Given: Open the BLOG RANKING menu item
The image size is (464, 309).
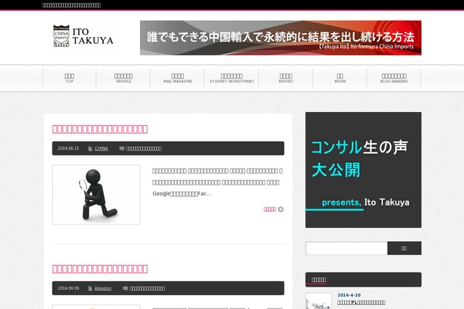Looking at the screenshot, I should (x=394, y=78).
